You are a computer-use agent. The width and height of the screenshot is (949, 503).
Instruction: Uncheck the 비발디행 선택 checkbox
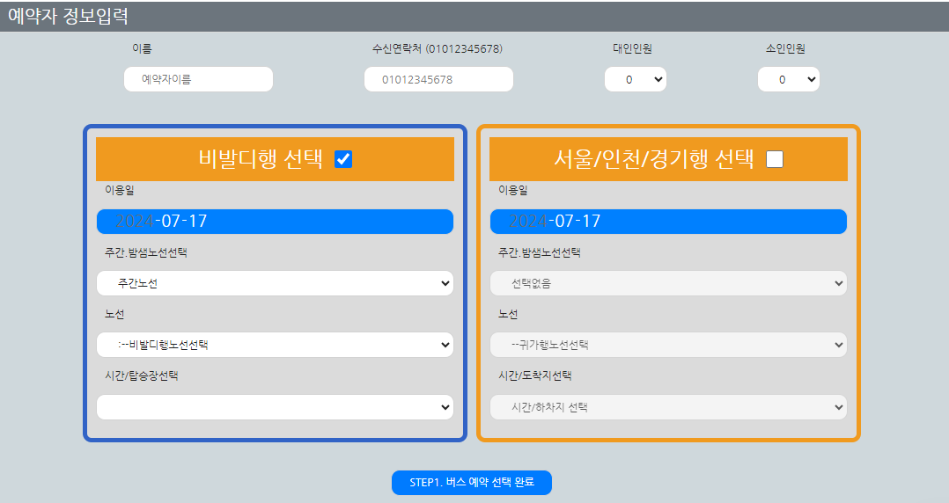(x=343, y=159)
